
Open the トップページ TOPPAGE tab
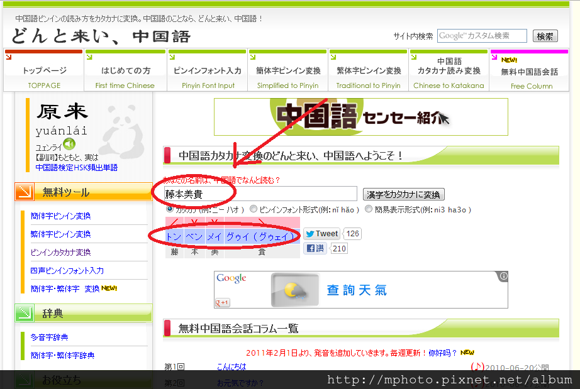43,70
